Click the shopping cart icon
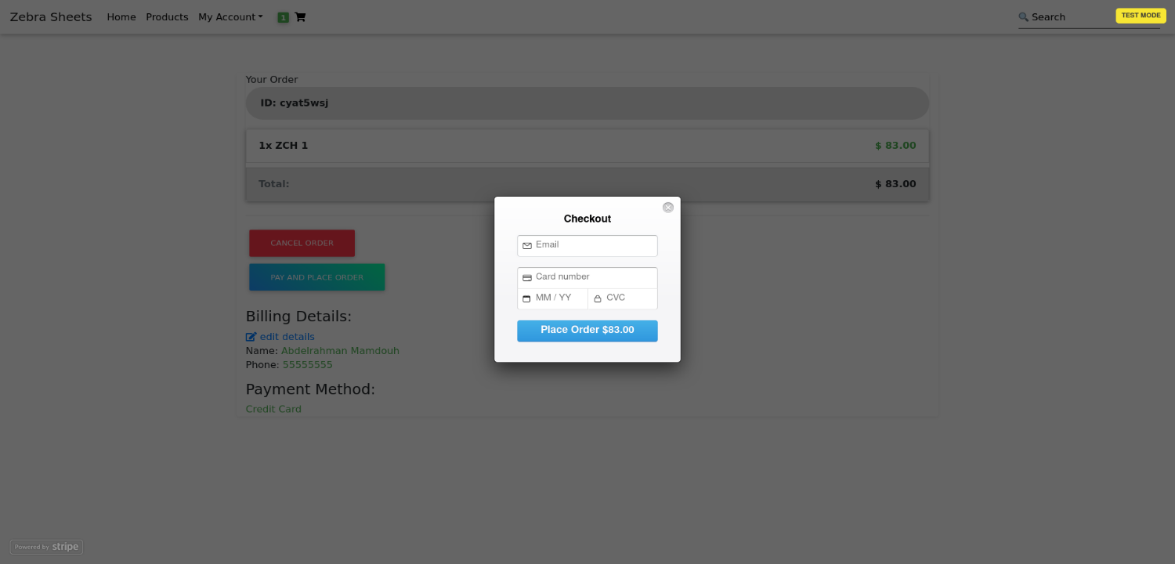The height and width of the screenshot is (564, 1175). (x=300, y=17)
